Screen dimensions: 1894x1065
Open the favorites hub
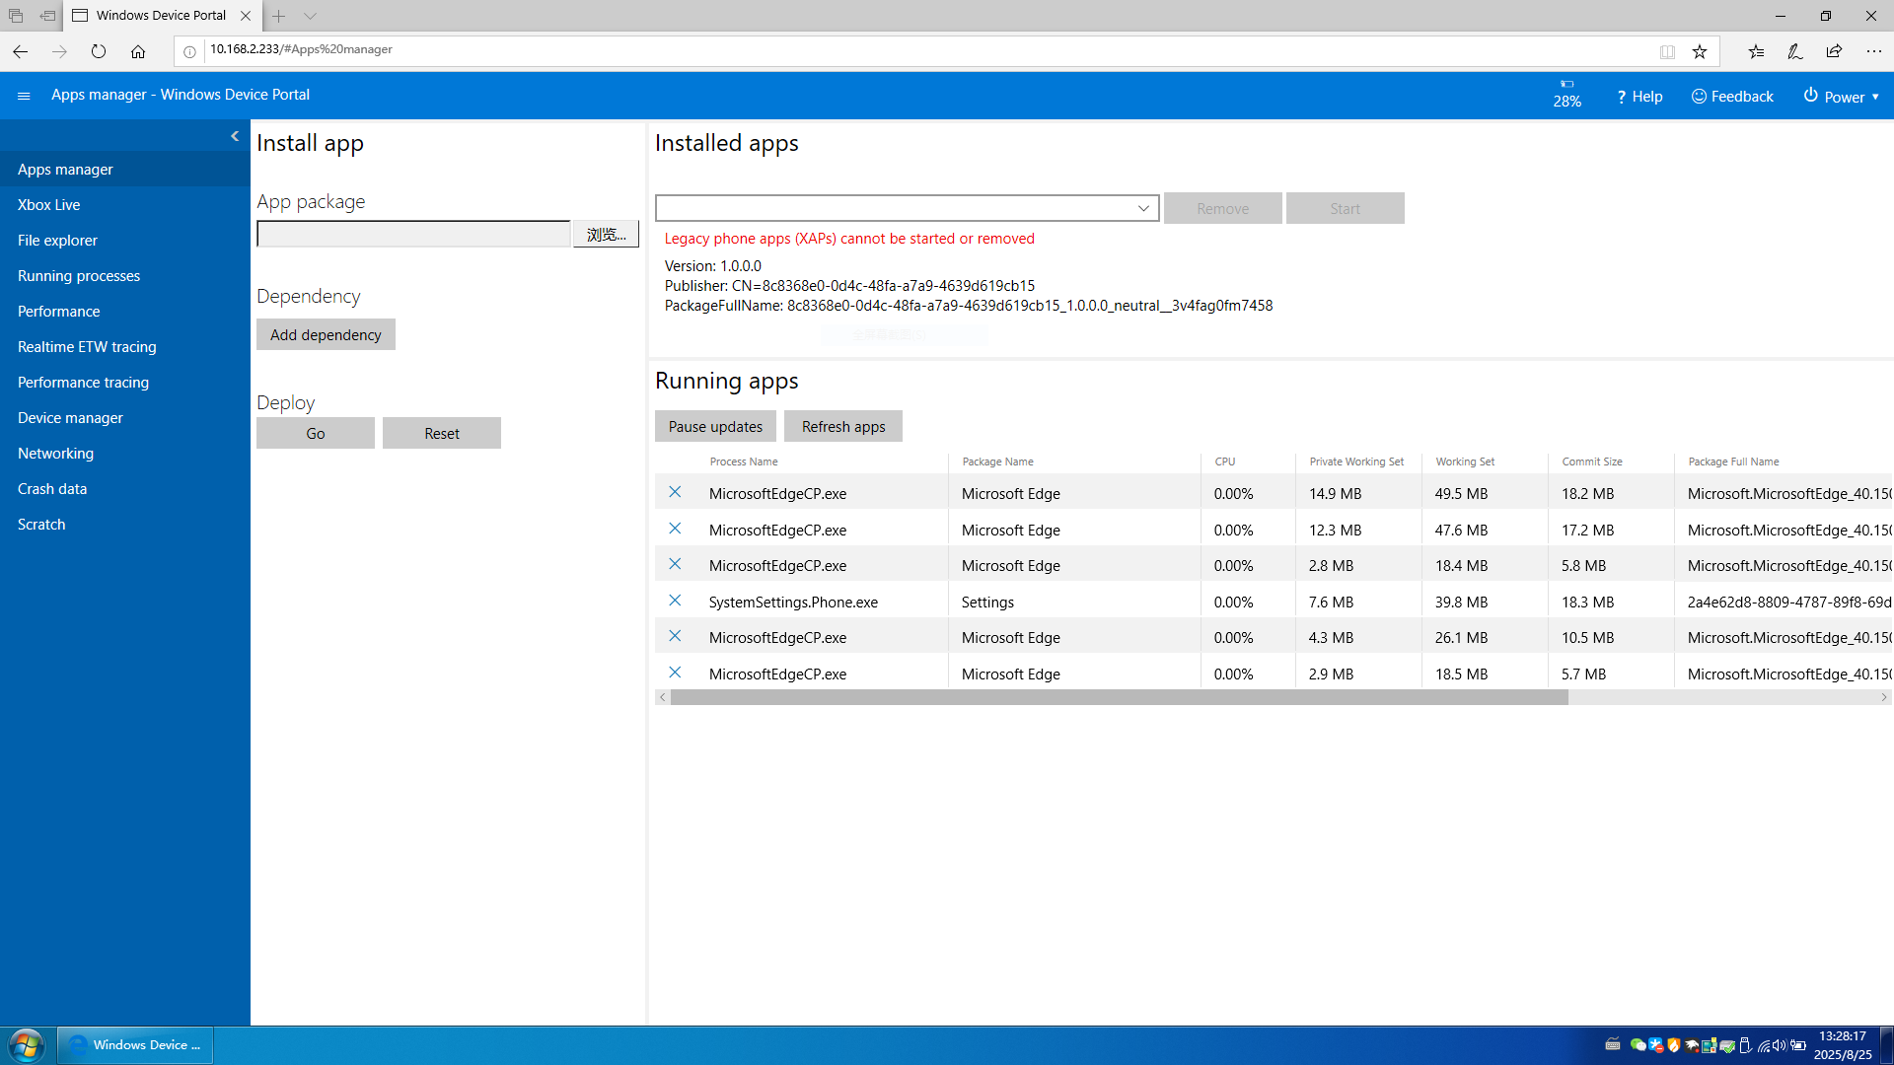coord(1756,51)
